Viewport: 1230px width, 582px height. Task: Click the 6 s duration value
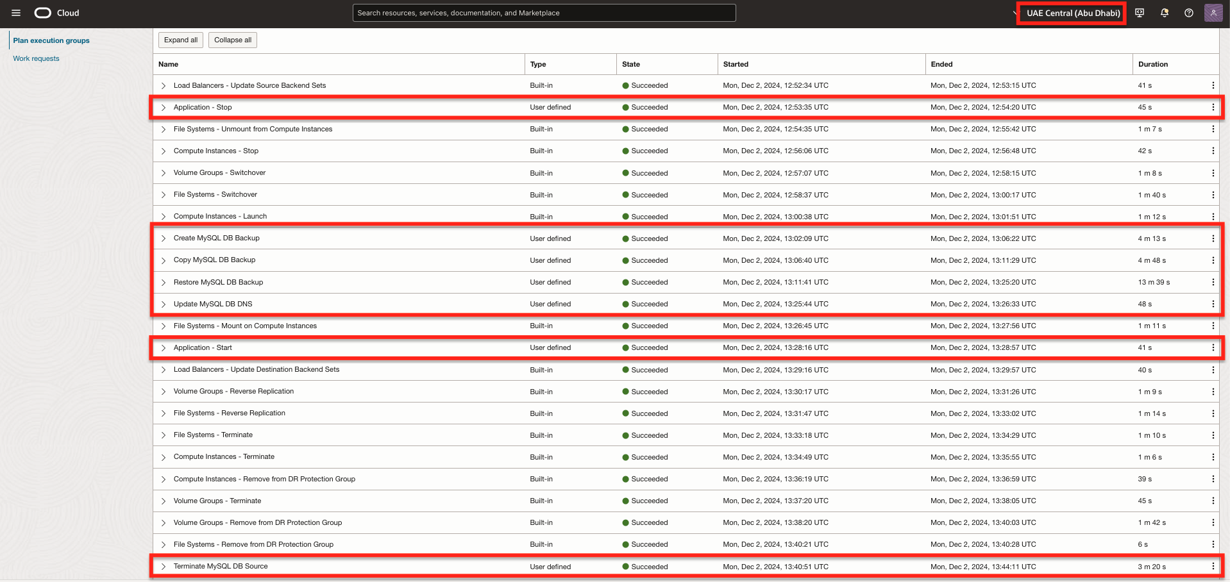[x=1143, y=544]
